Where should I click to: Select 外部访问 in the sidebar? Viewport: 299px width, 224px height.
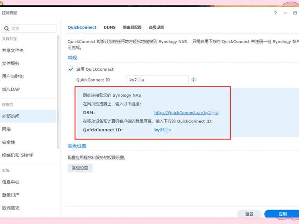(28, 116)
